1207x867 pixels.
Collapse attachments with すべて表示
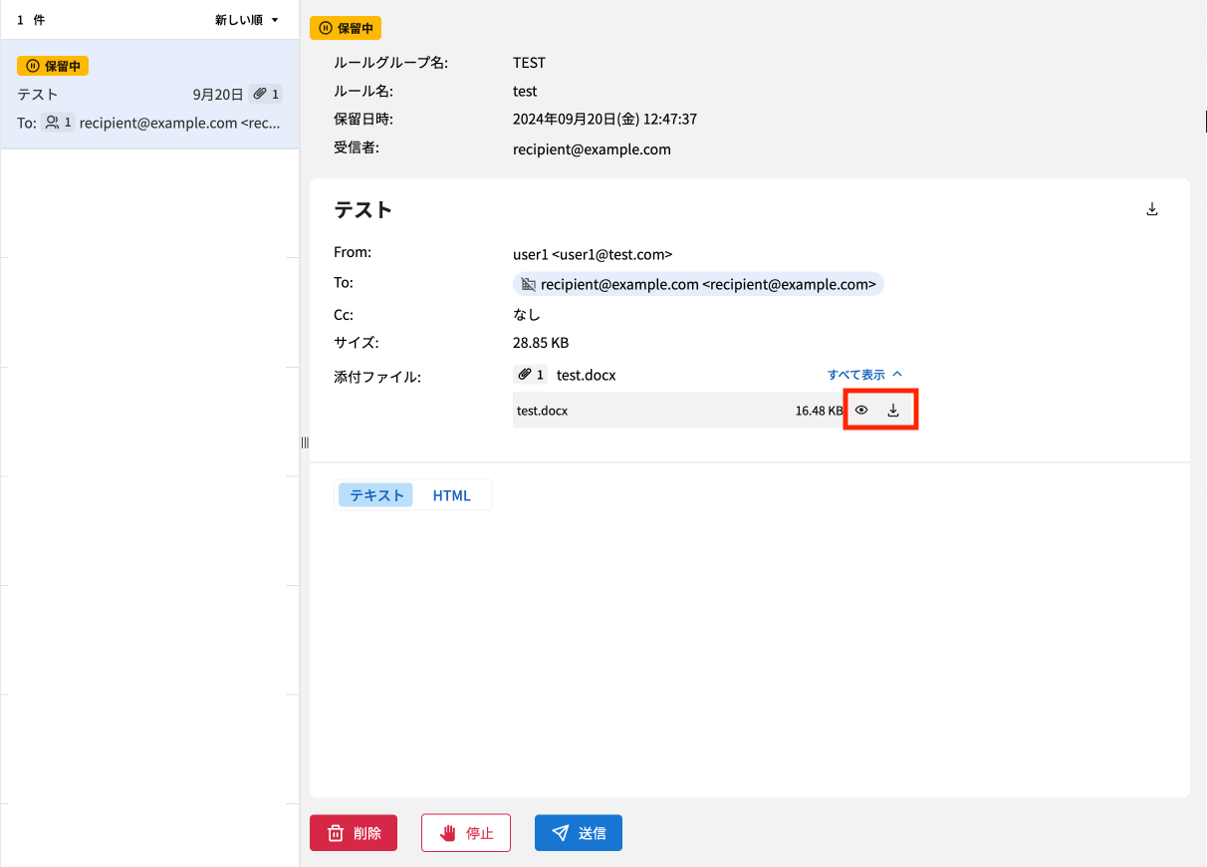864,375
